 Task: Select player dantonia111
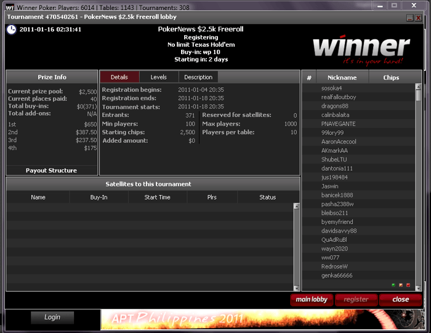359,169
